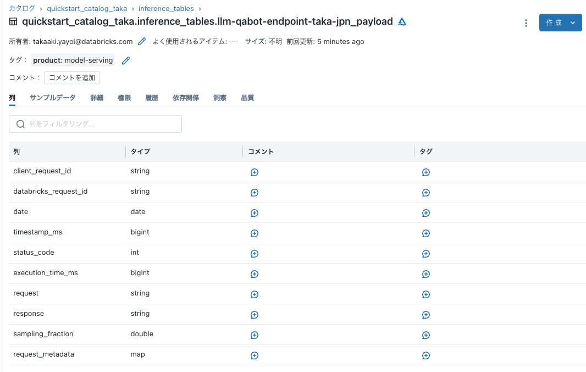Select the 洞察 tab
Screen dimensions: 586x372
[x=219, y=97]
